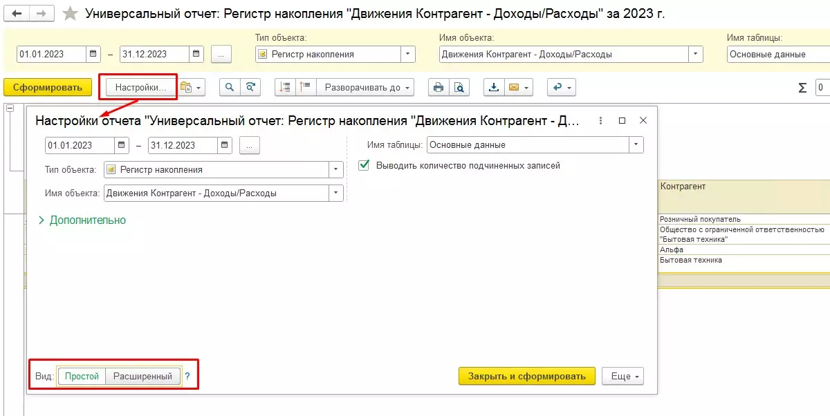Viewport: 830px width, 416px height.
Task: Open calendar for dialog end date
Action: (225, 145)
